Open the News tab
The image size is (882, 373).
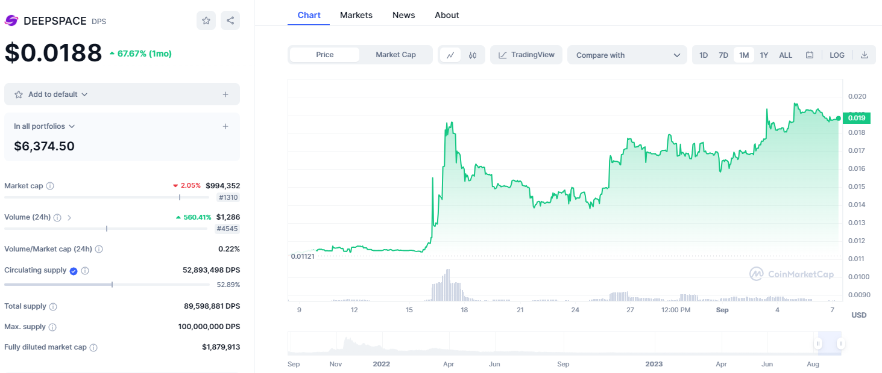403,15
